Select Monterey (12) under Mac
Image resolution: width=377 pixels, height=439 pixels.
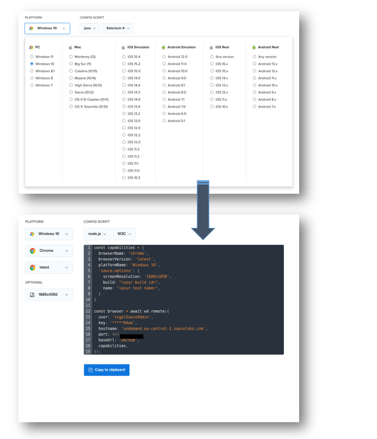71,57
